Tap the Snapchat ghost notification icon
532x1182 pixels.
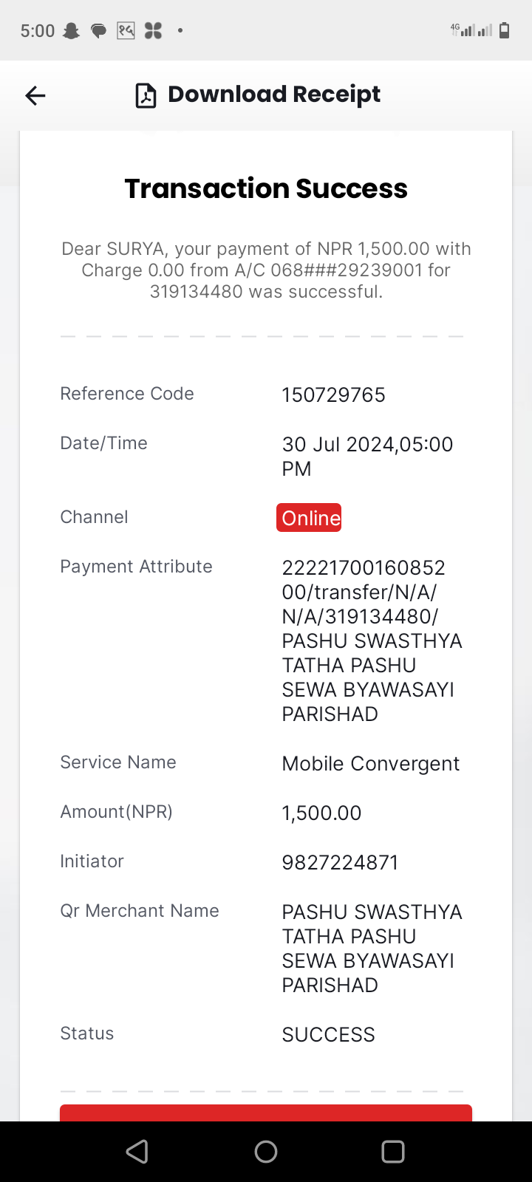(x=71, y=31)
